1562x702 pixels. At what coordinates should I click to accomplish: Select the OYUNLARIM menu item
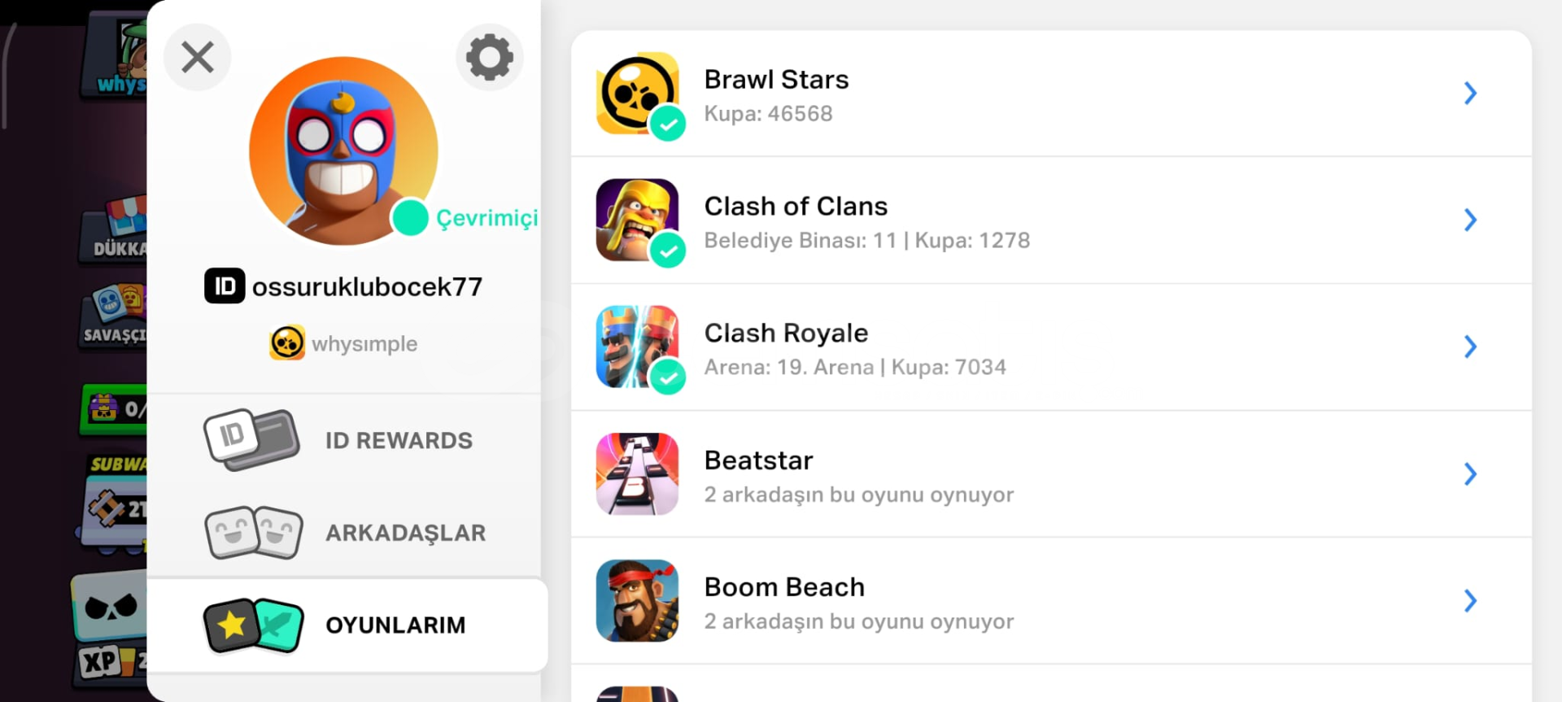[x=347, y=626]
